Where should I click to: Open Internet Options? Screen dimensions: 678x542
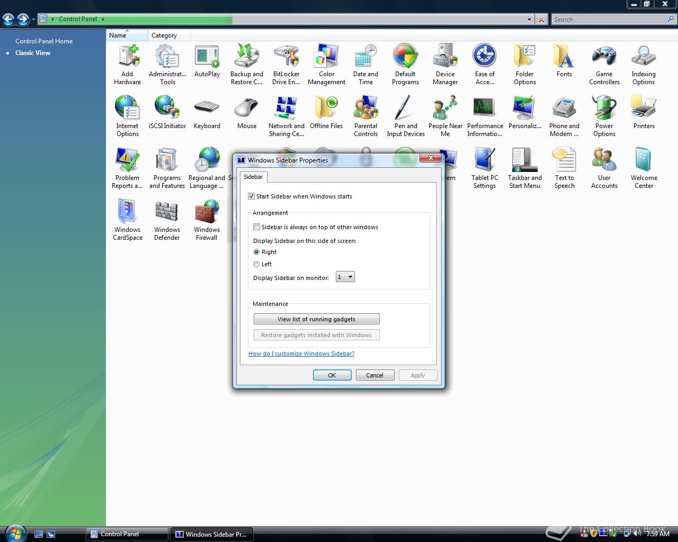click(x=128, y=116)
